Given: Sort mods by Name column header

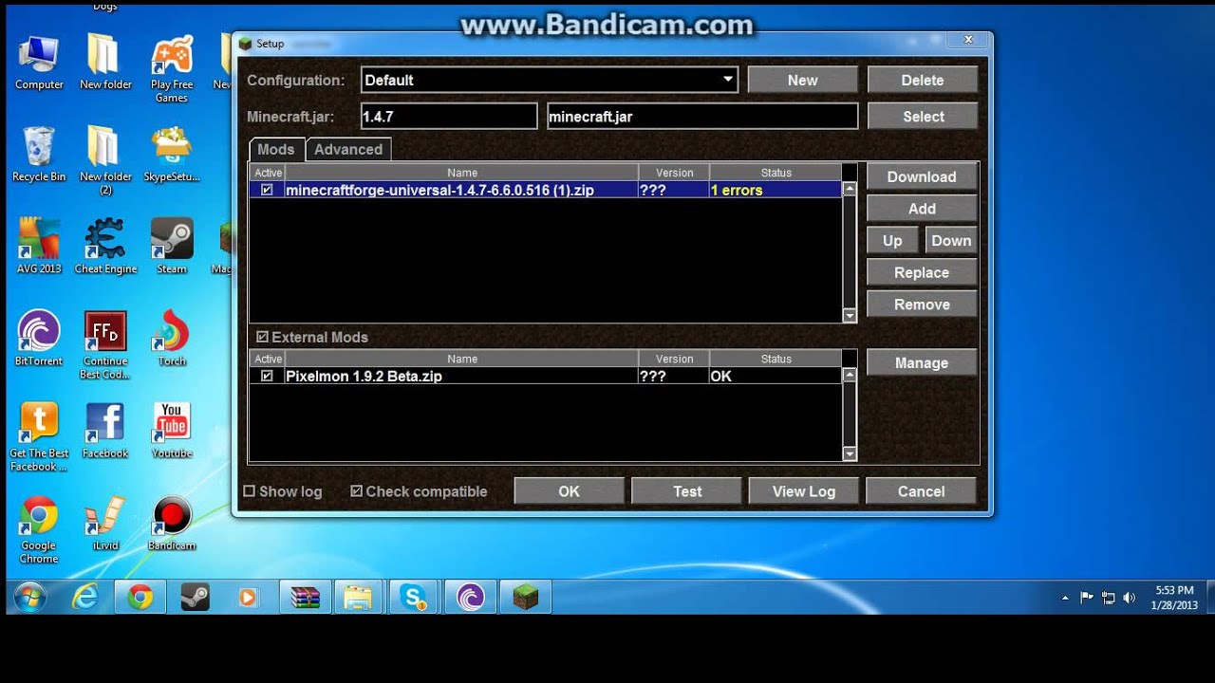Looking at the screenshot, I should tap(462, 173).
